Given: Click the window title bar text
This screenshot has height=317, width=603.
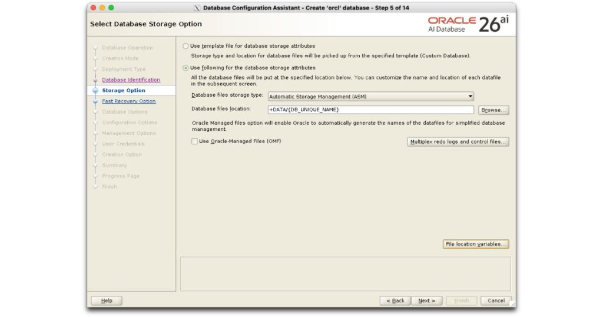Looking at the screenshot, I should pyautogui.click(x=306, y=8).
